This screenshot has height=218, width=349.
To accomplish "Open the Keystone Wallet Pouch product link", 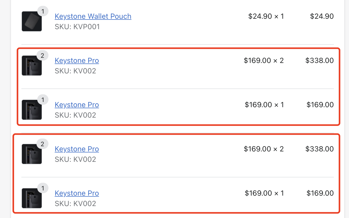I will [x=93, y=16].
